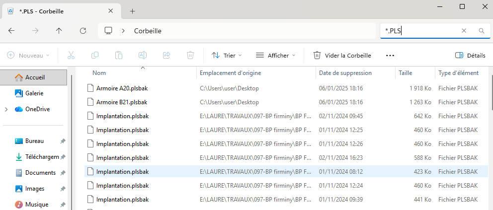
Task: Close the *.PLS - Corbeille tab
Action: (111, 11)
